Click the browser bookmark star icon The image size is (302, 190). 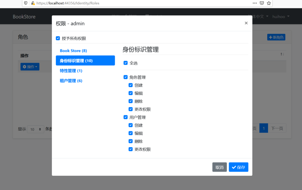[x=269, y=3]
